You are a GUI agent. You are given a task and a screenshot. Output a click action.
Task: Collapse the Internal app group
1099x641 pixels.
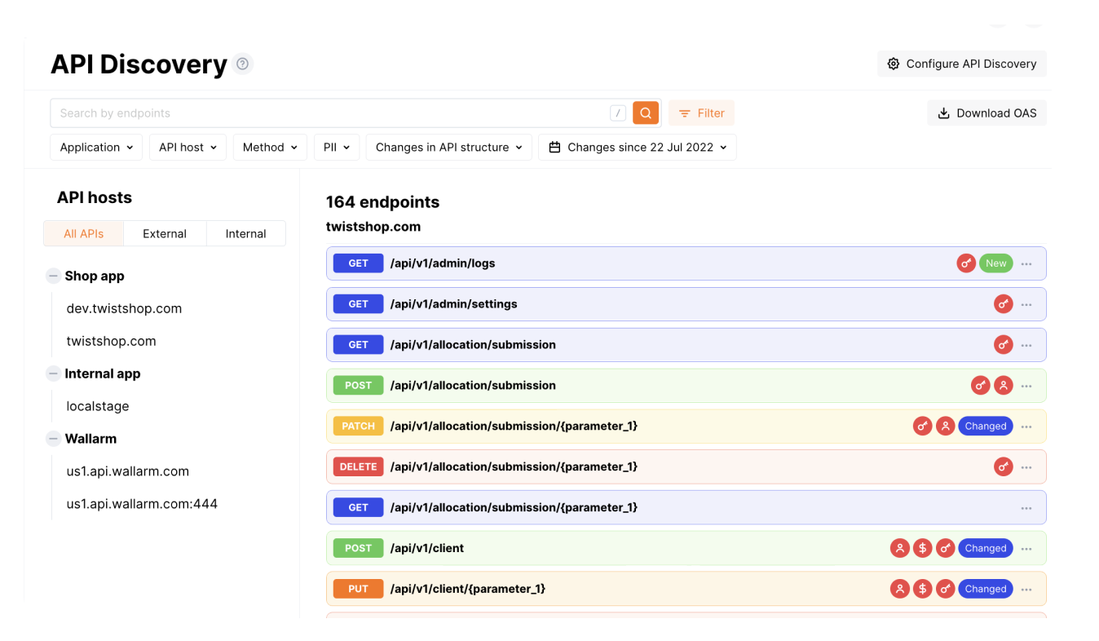(x=53, y=374)
